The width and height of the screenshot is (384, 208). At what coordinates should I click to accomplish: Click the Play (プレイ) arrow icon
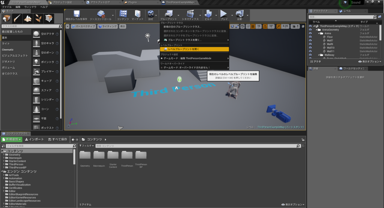[223, 14]
